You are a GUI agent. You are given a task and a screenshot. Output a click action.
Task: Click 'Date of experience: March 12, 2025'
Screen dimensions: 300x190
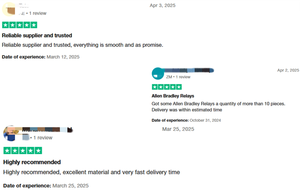[x=41, y=57]
